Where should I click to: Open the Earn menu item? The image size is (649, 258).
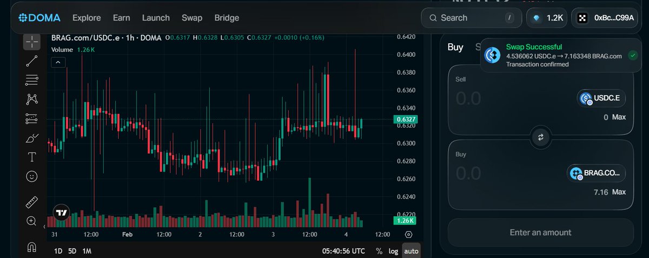122,18
